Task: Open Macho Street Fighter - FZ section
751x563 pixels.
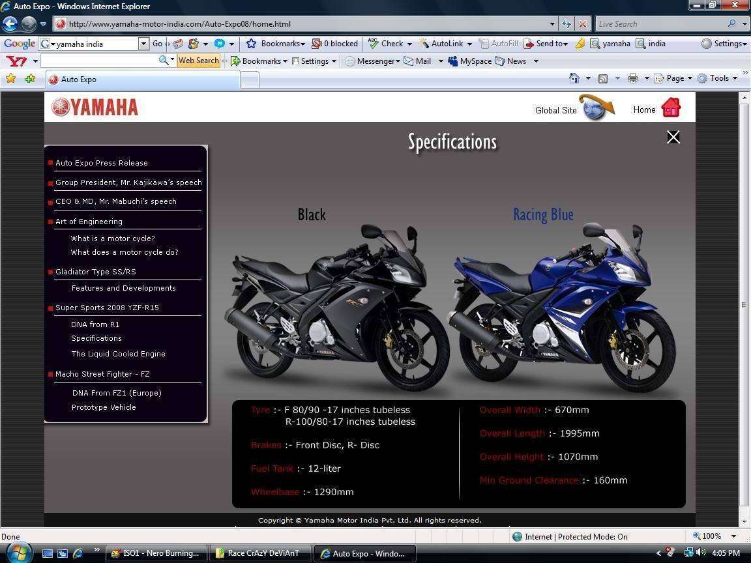Action: pos(102,374)
